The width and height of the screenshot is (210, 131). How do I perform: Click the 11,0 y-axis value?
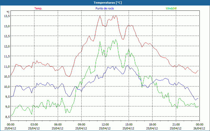[7, 66]
